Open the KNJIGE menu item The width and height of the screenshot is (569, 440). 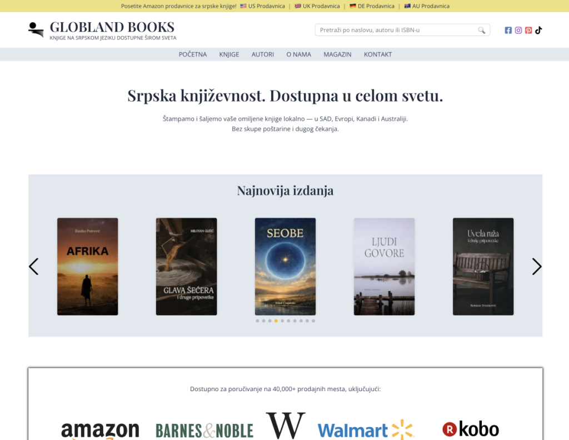229,54
